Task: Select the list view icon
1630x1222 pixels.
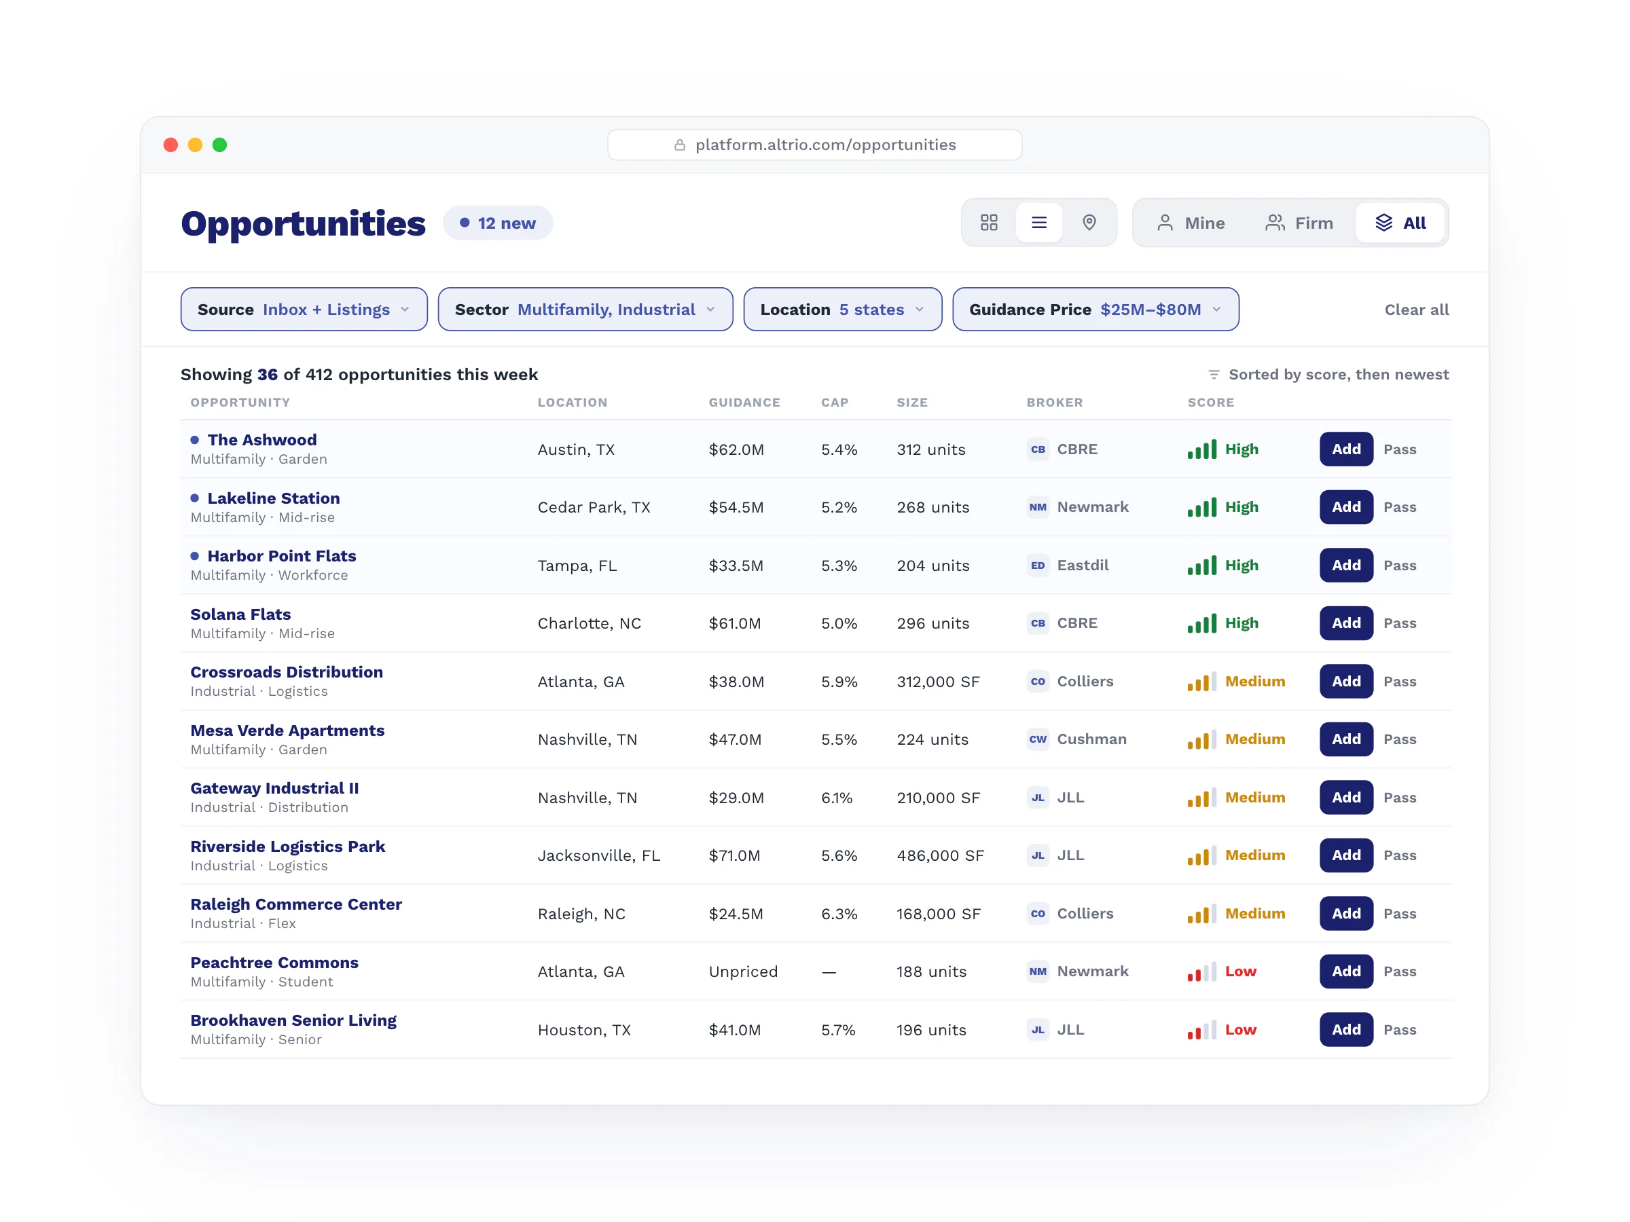Action: [x=1039, y=223]
